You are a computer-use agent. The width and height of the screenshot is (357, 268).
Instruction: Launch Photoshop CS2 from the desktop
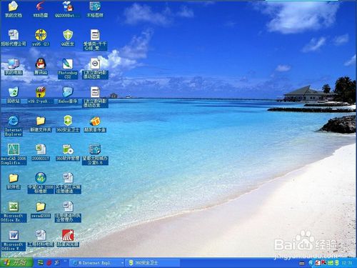click(68, 69)
